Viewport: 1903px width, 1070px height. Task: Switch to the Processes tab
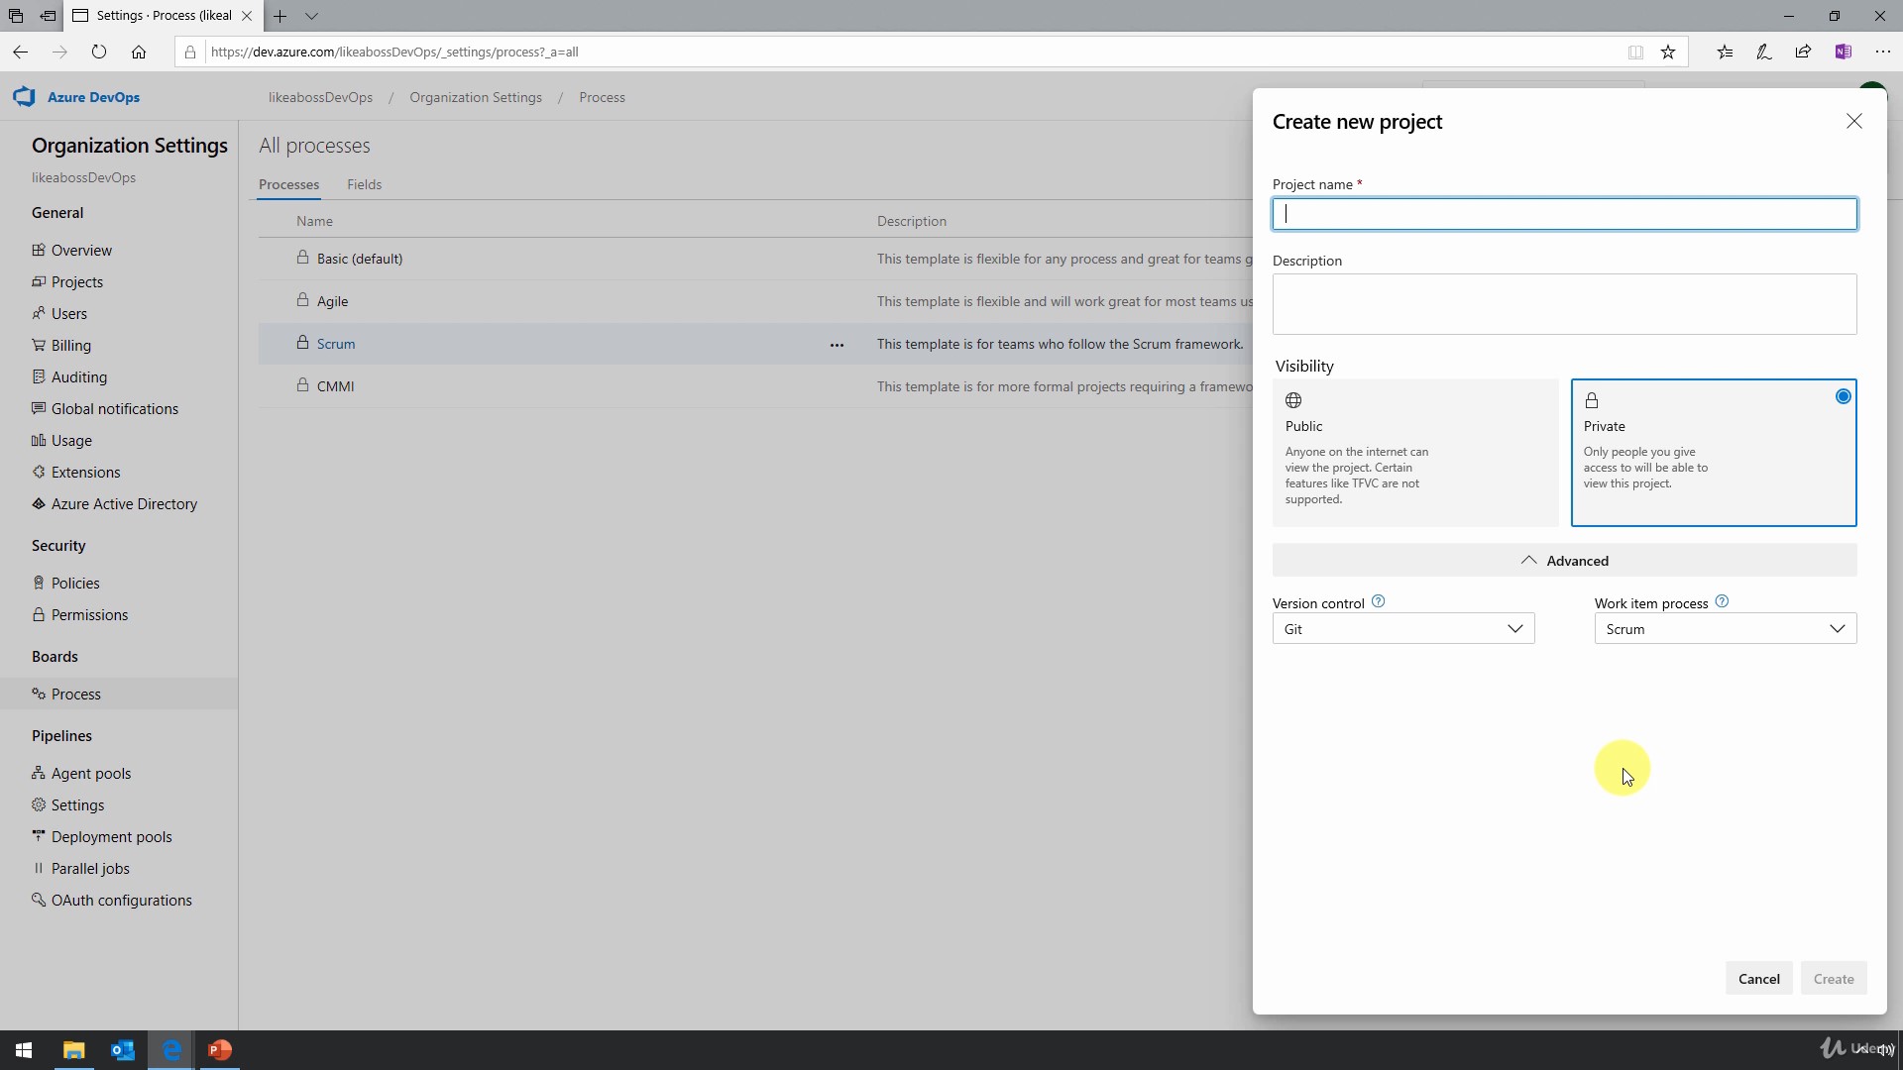click(x=288, y=184)
